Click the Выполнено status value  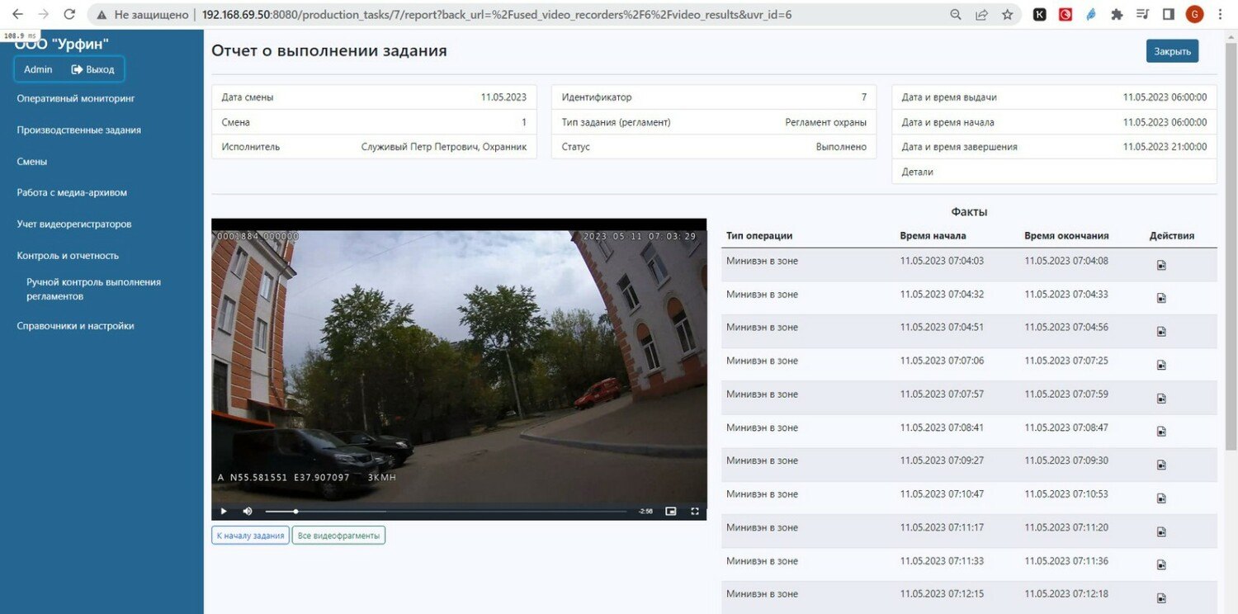point(841,147)
